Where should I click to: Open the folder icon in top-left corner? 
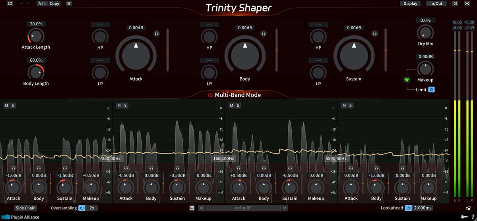(10, 4)
